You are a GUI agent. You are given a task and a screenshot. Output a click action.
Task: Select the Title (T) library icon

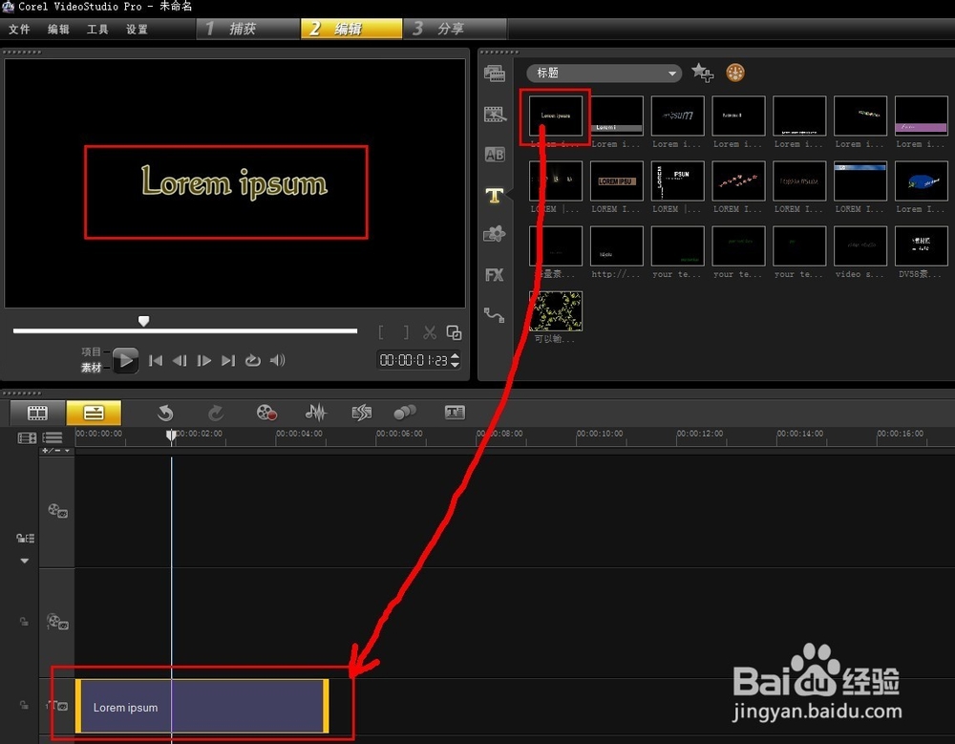click(494, 195)
